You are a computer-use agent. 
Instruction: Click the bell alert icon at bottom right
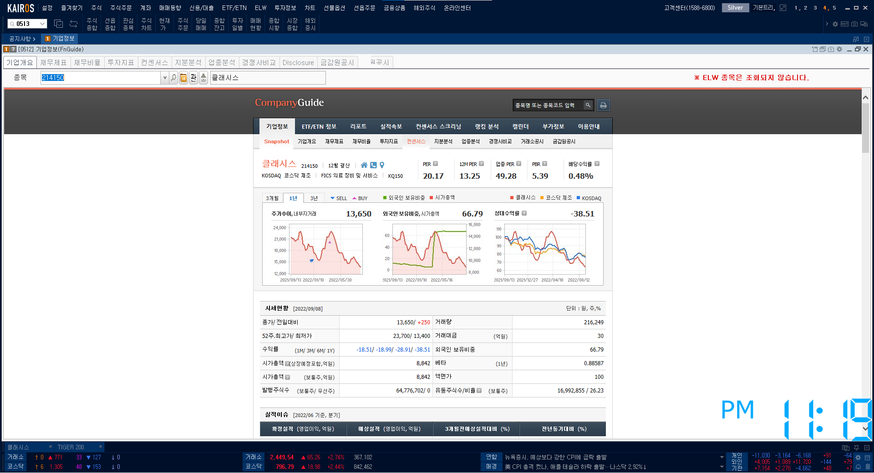point(858,467)
